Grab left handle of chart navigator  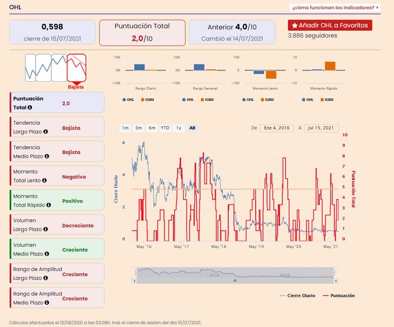pyautogui.click(x=137, y=273)
